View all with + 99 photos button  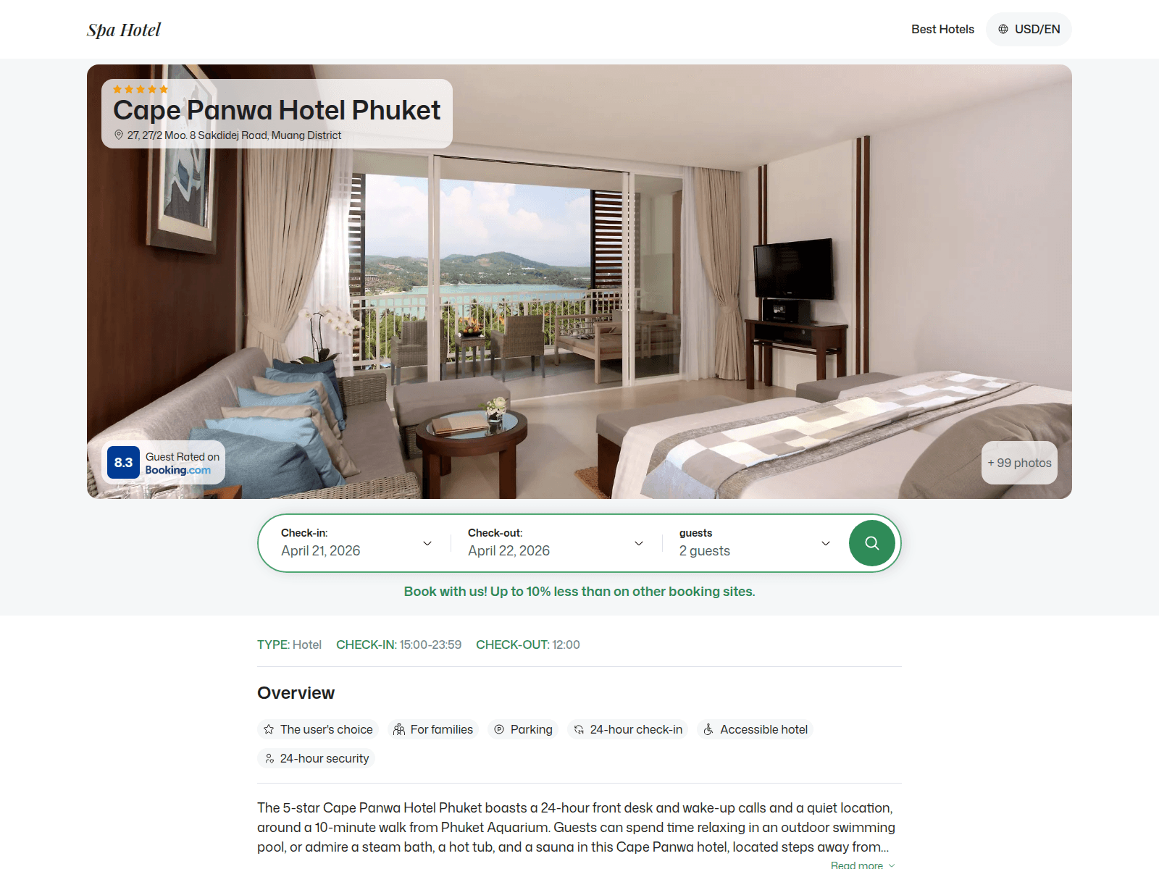pos(1019,463)
